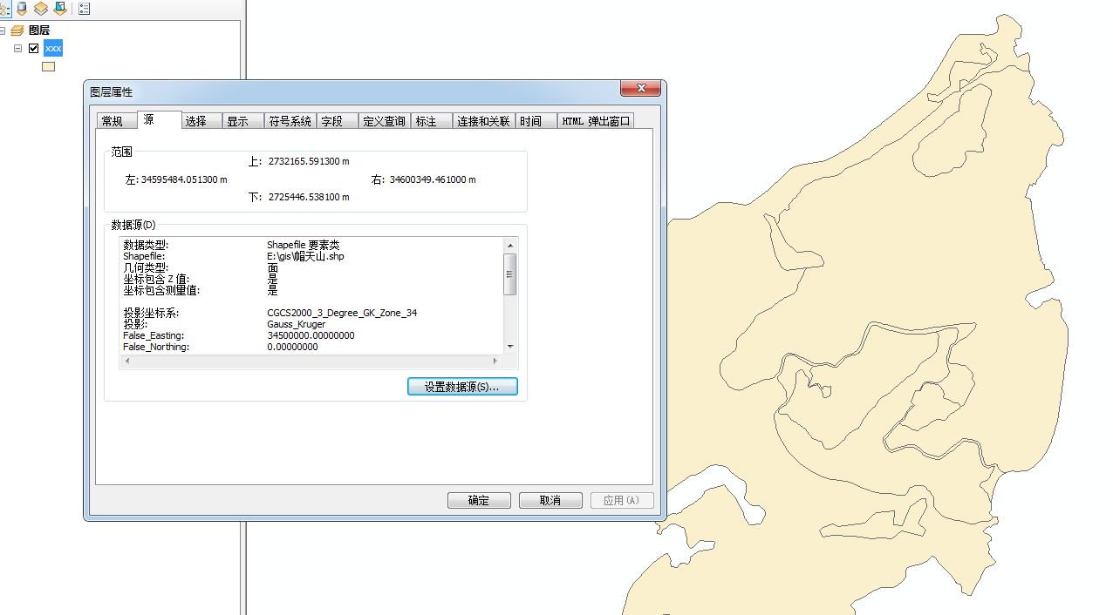The width and height of the screenshot is (1113, 615).
Task: Click data source list scroll-up arrow
Action: [511, 245]
